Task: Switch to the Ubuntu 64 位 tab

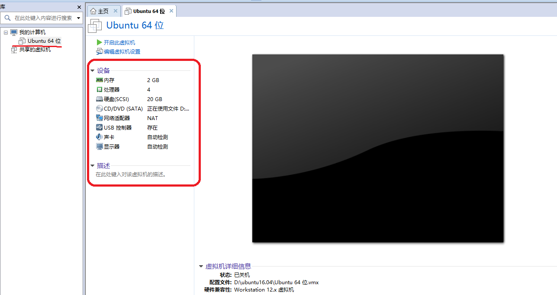Action: pyautogui.click(x=149, y=11)
